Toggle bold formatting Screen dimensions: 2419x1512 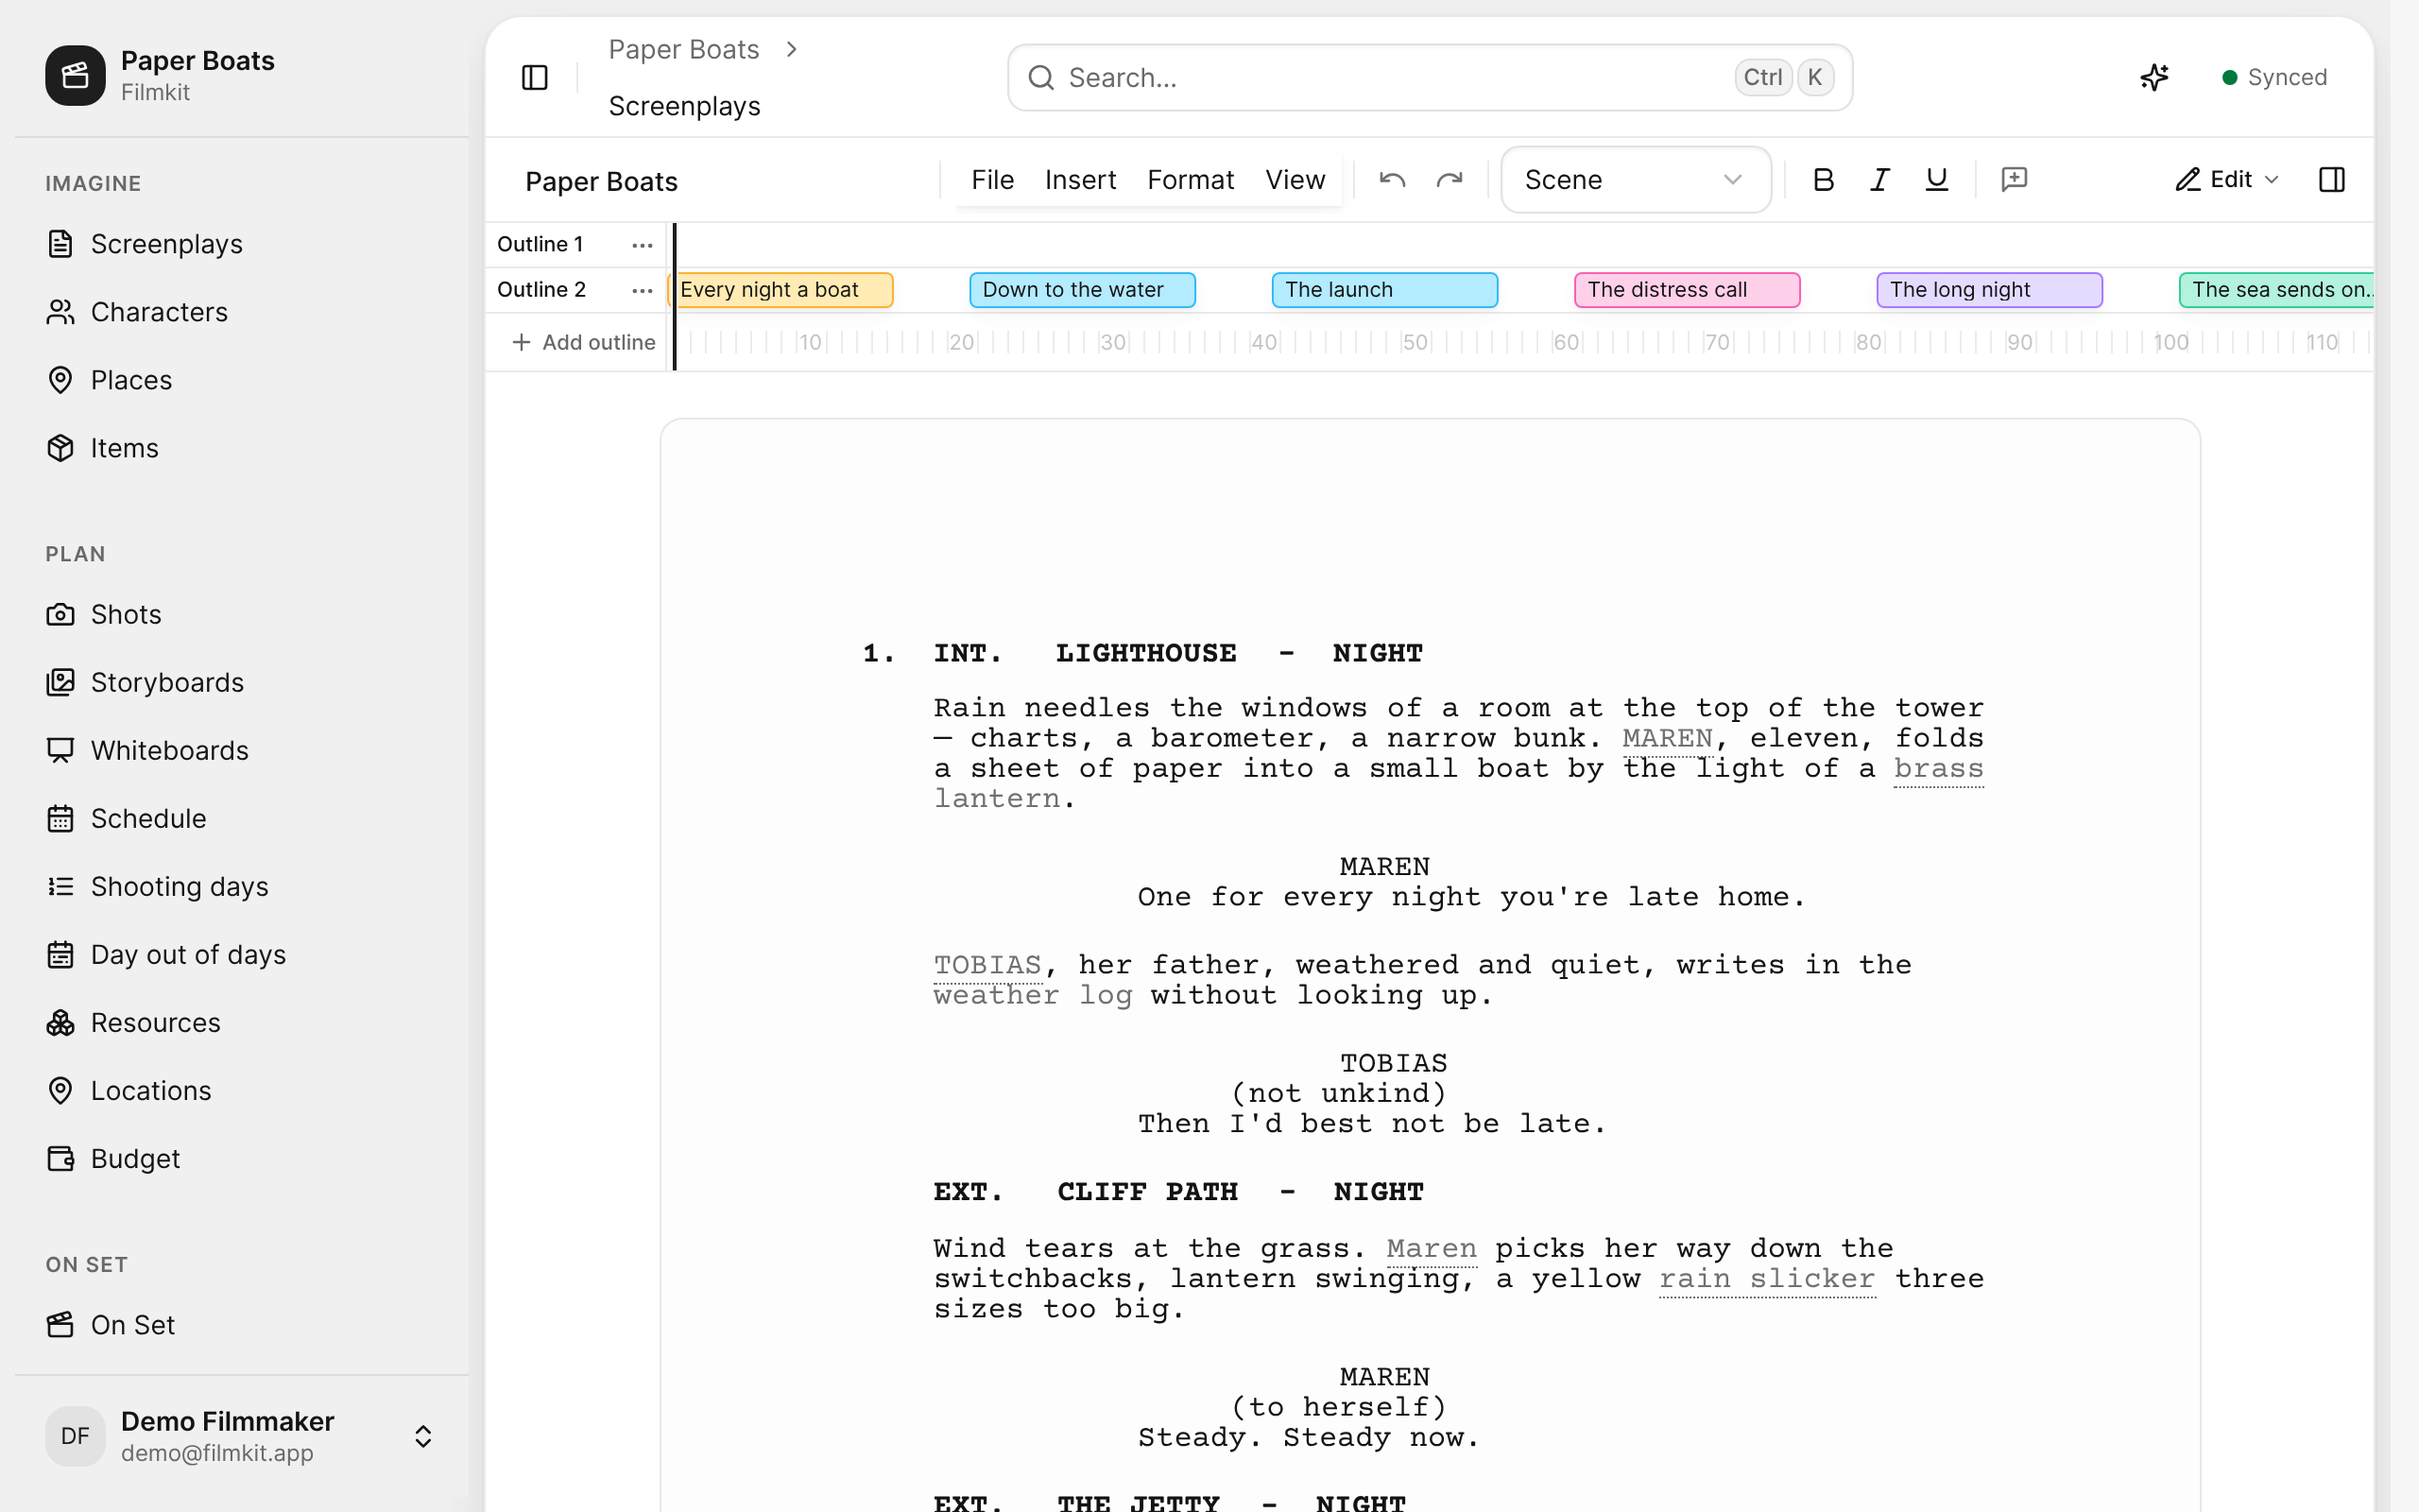coord(1824,180)
